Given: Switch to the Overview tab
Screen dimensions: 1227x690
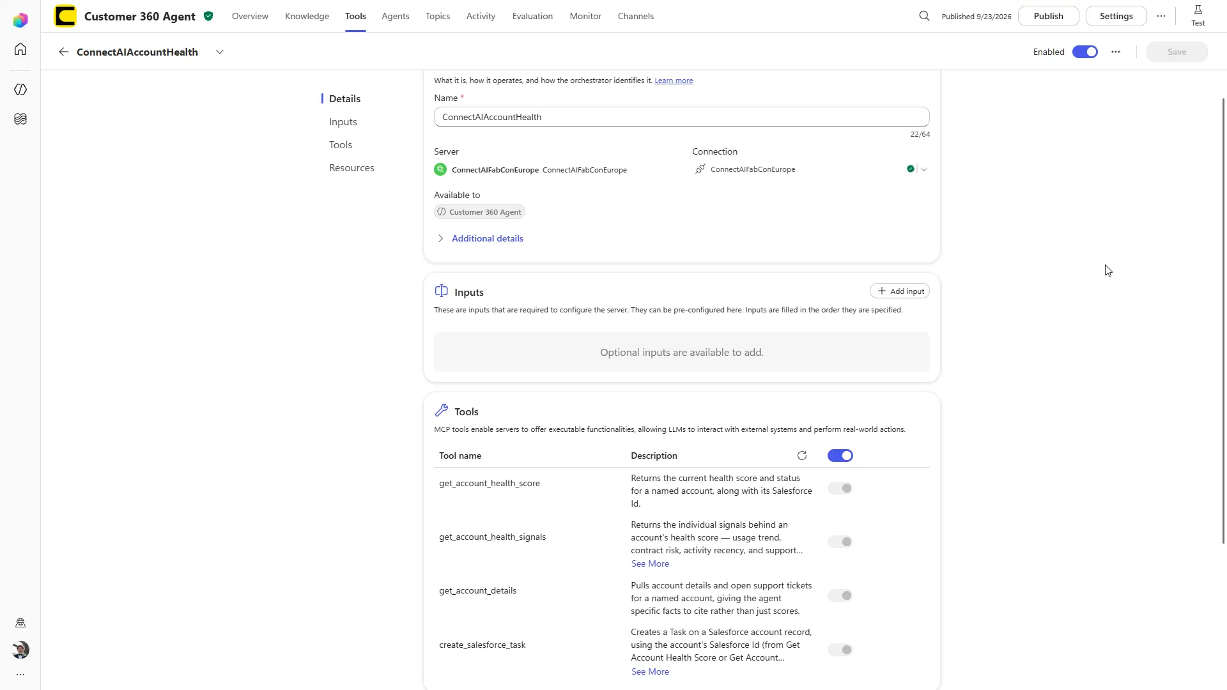Looking at the screenshot, I should (x=250, y=16).
